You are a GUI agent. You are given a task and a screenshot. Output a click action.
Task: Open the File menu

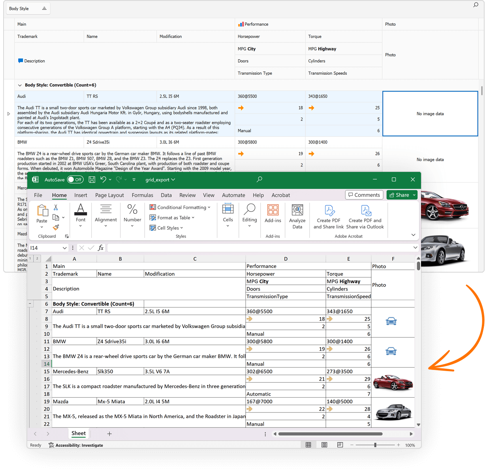[x=38, y=195]
